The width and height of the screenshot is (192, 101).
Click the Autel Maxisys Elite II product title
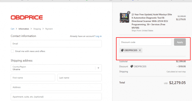[x=152, y=21]
